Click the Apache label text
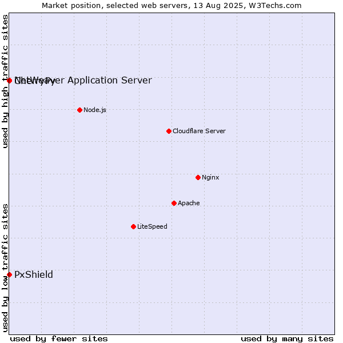This screenshot has width=343, height=343. click(x=189, y=203)
